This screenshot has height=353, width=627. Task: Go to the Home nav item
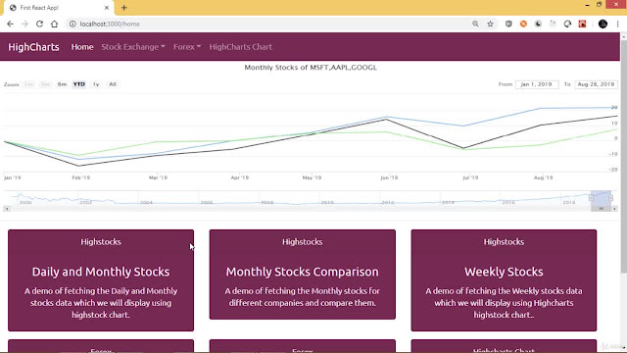(x=82, y=47)
